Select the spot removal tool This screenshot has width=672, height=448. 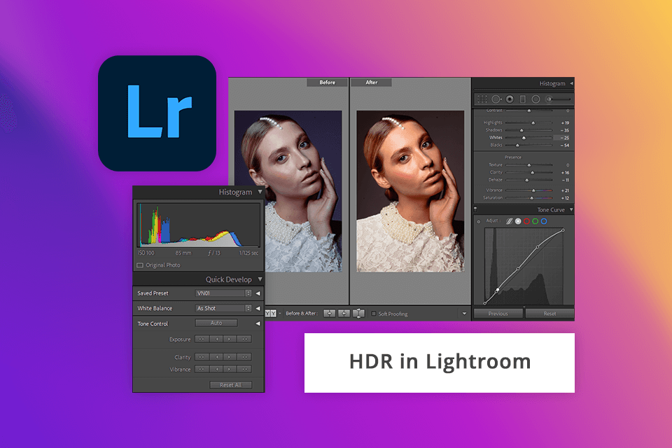click(x=496, y=99)
